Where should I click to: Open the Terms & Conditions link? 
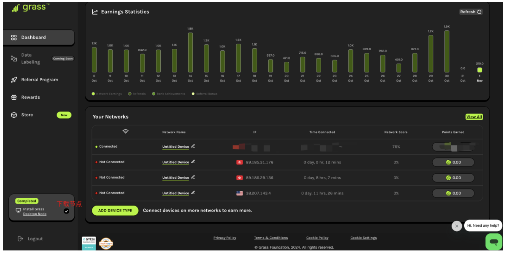[x=271, y=238]
